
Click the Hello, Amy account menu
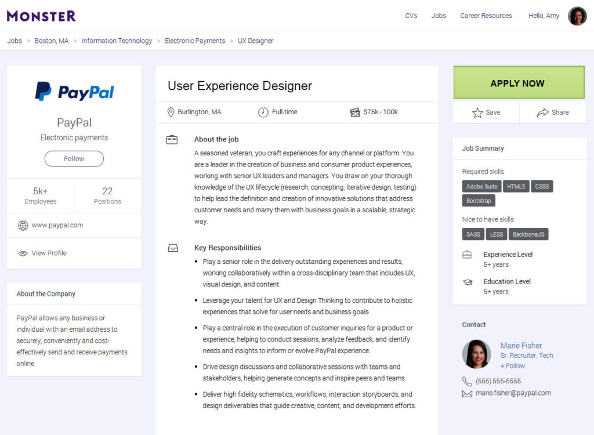(x=544, y=16)
